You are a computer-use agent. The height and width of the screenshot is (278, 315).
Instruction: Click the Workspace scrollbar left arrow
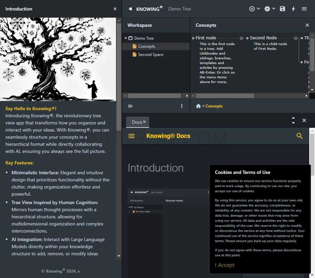[x=125, y=96]
